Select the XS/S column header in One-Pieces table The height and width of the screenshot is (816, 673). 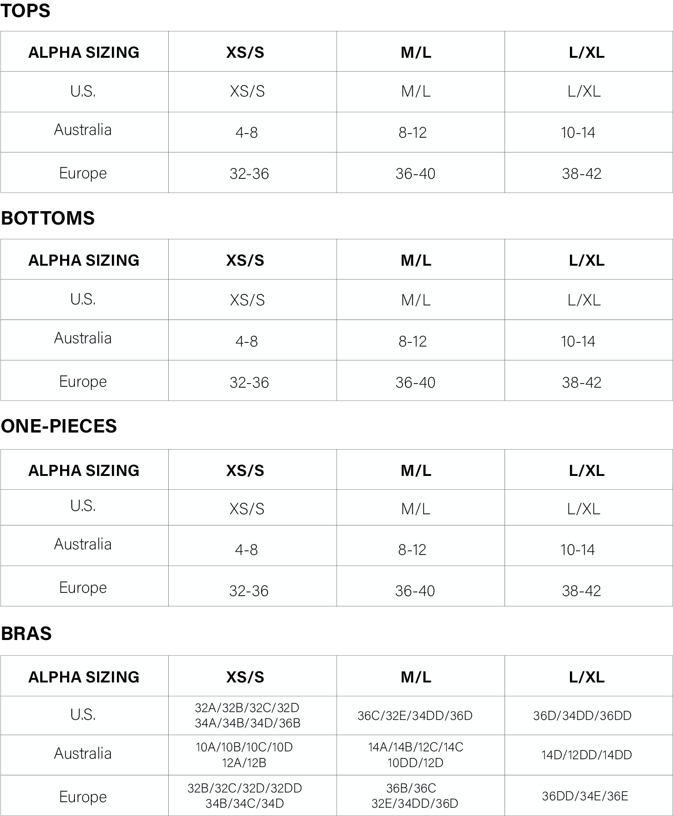(245, 470)
